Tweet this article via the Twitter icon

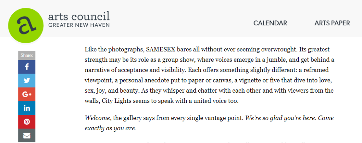point(27,81)
